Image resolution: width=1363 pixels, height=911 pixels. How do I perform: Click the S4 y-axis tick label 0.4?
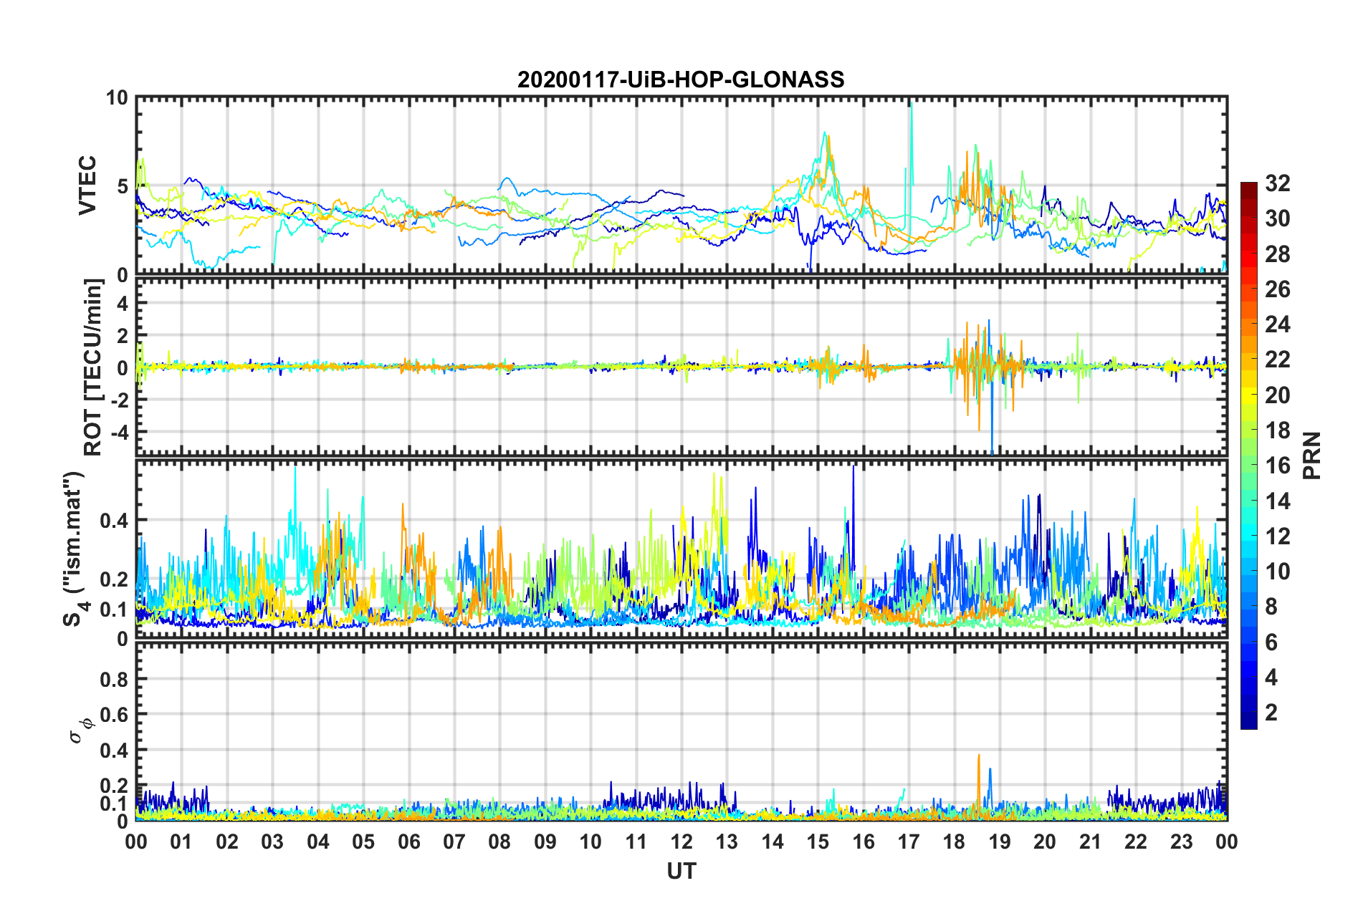[x=114, y=521]
